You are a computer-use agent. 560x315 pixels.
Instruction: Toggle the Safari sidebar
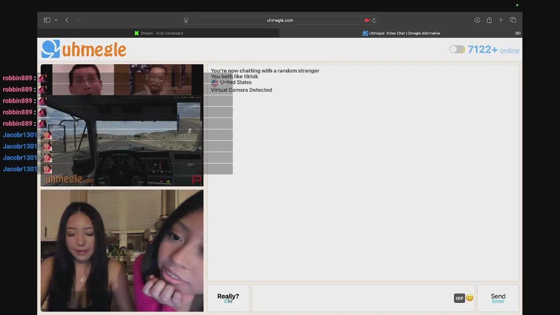(47, 20)
